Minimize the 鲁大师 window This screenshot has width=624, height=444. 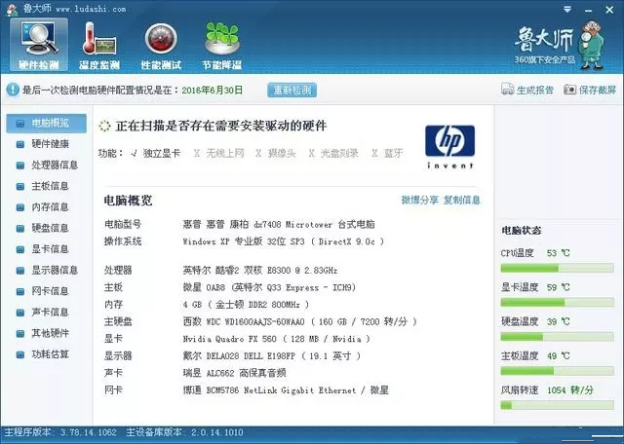click(x=589, y=10)
